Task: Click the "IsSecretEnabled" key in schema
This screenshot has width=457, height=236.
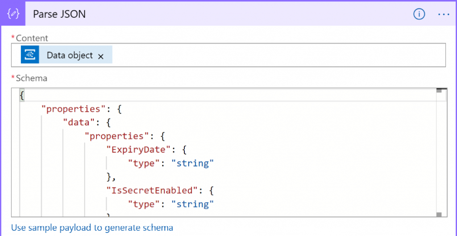Action: pyautogui.click(x=152, y=191)
